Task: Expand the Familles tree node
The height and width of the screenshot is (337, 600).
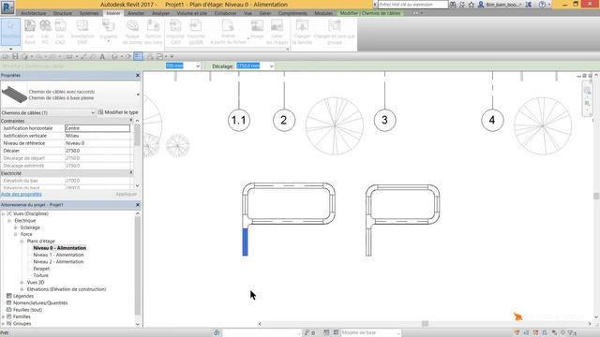Action: pyautogui.click(x=4, y=316)
